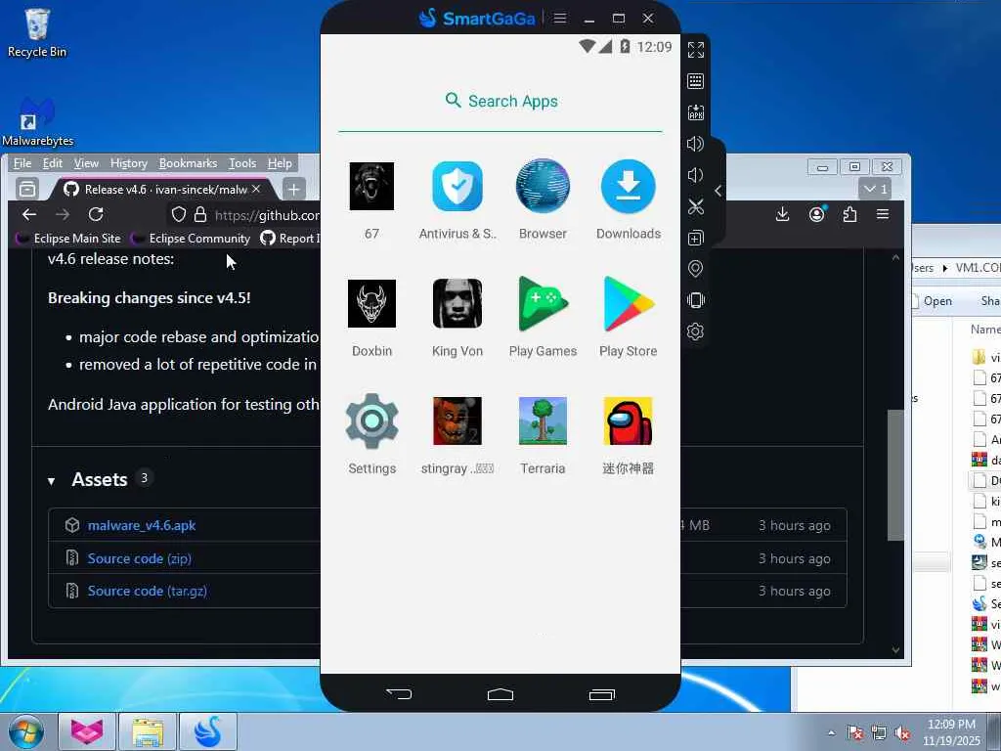Open browser Bookmarks menu
The width and height of the screenshot is (1001, 751).
pos(189,163)
